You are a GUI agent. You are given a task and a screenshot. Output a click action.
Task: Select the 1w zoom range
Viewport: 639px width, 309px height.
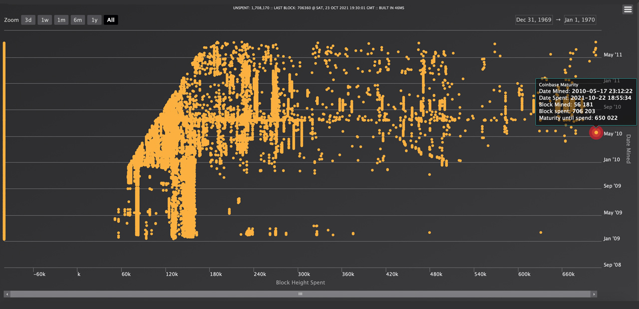[x=45, y=20]
